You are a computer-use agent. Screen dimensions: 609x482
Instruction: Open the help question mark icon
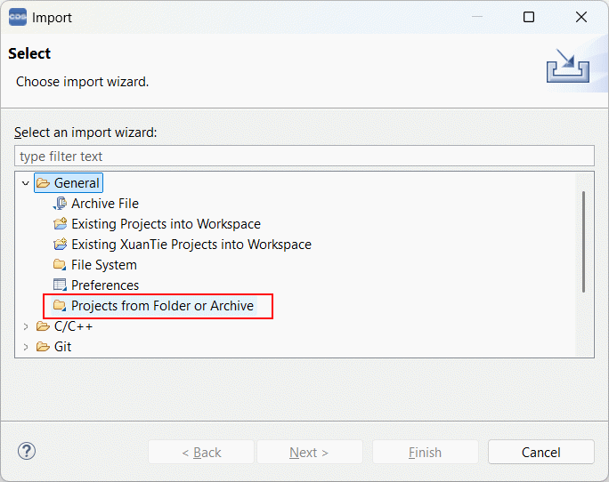click(27, 452)
